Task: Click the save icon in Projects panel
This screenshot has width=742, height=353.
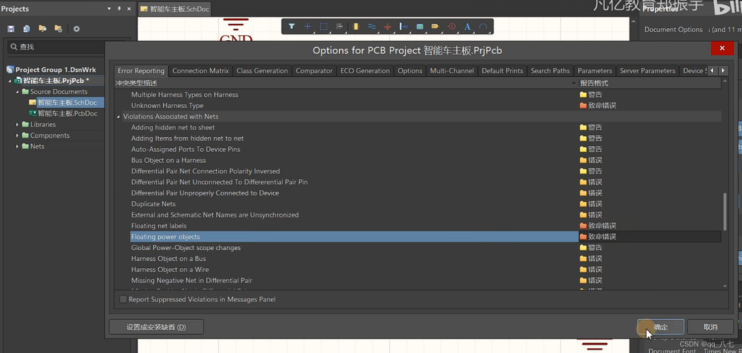Action: 11,29
